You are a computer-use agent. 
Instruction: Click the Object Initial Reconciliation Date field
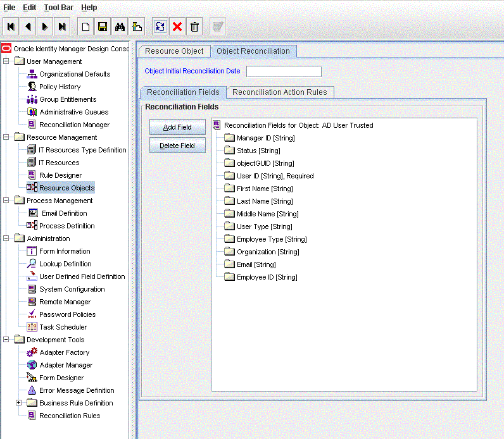point(283,71)
